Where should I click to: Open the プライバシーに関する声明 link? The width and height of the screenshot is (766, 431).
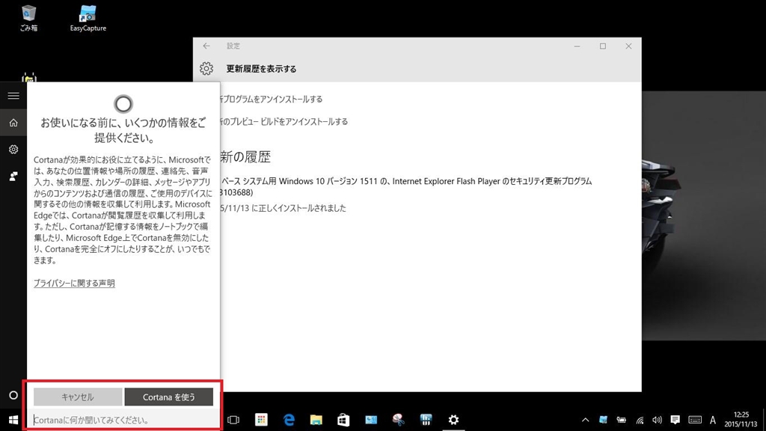tap(74, 283)
